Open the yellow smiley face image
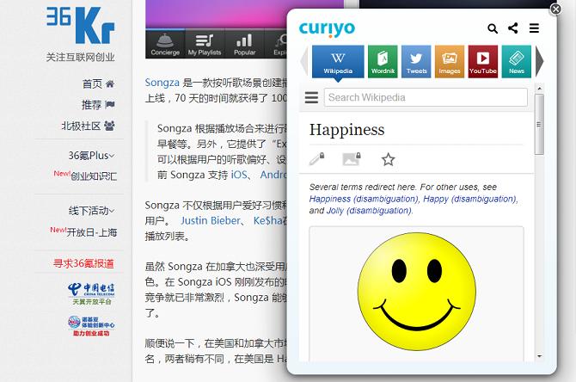 click(x=417, y=291)
